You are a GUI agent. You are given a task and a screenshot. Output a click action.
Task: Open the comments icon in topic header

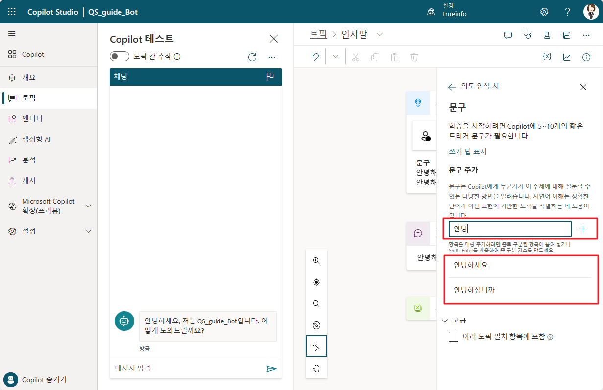508,35
